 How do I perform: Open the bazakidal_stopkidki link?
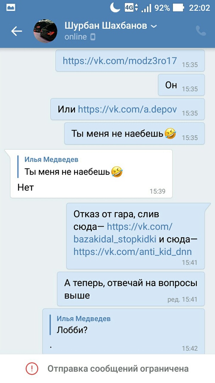pyautogui.click(x=123, y=233)
